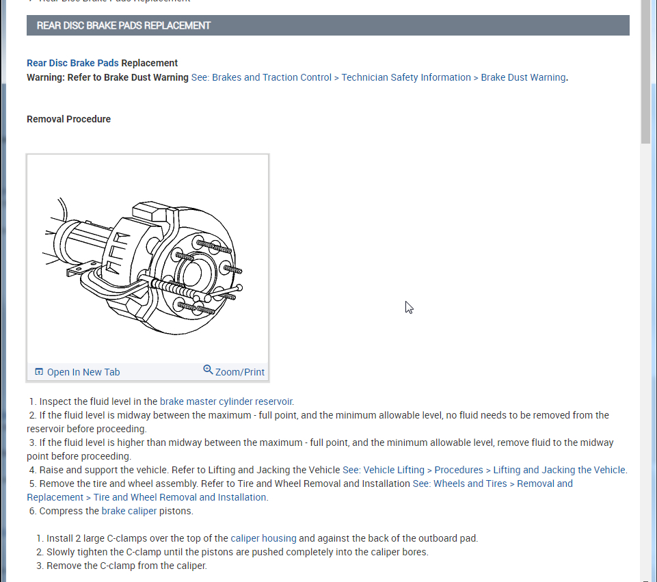Click the 'Zoom/Print' text link
The width and height of the screenshot is (657, 582).
click(239, 372)
